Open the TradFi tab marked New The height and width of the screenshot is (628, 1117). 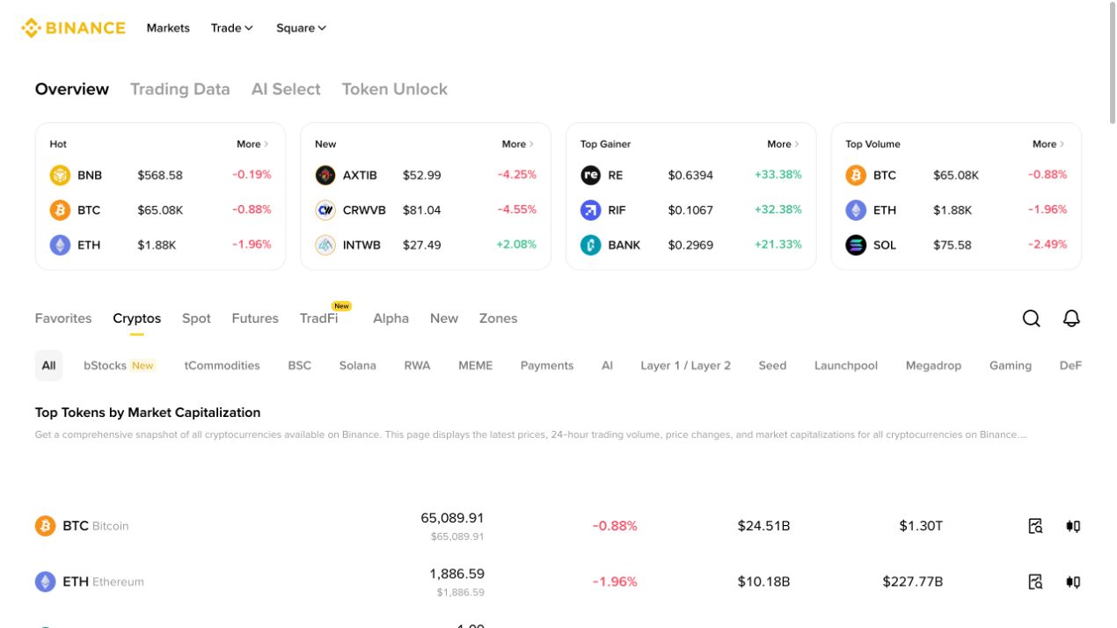319,318
